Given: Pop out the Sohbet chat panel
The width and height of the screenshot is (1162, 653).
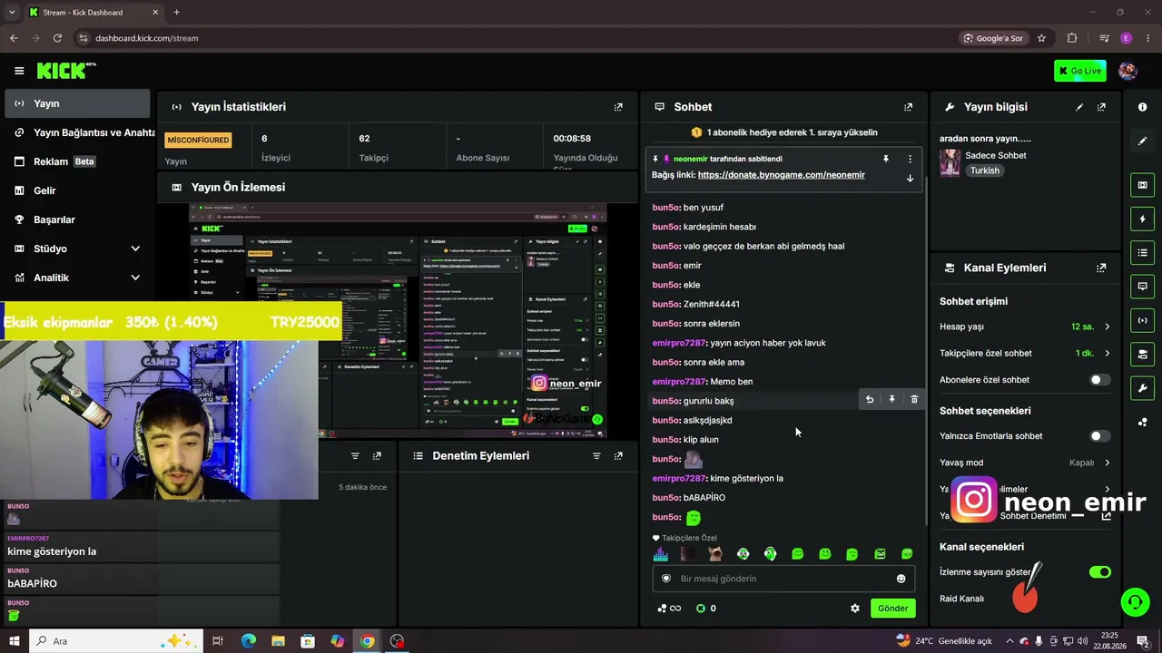Looking at the screenshot, I should click(908, 107).
